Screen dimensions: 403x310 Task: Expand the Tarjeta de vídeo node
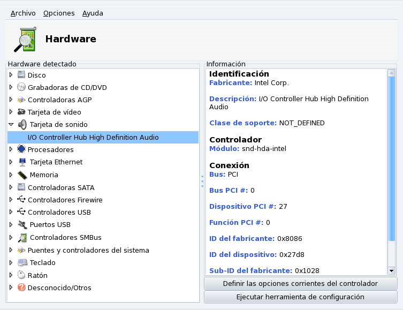[11, 112]
